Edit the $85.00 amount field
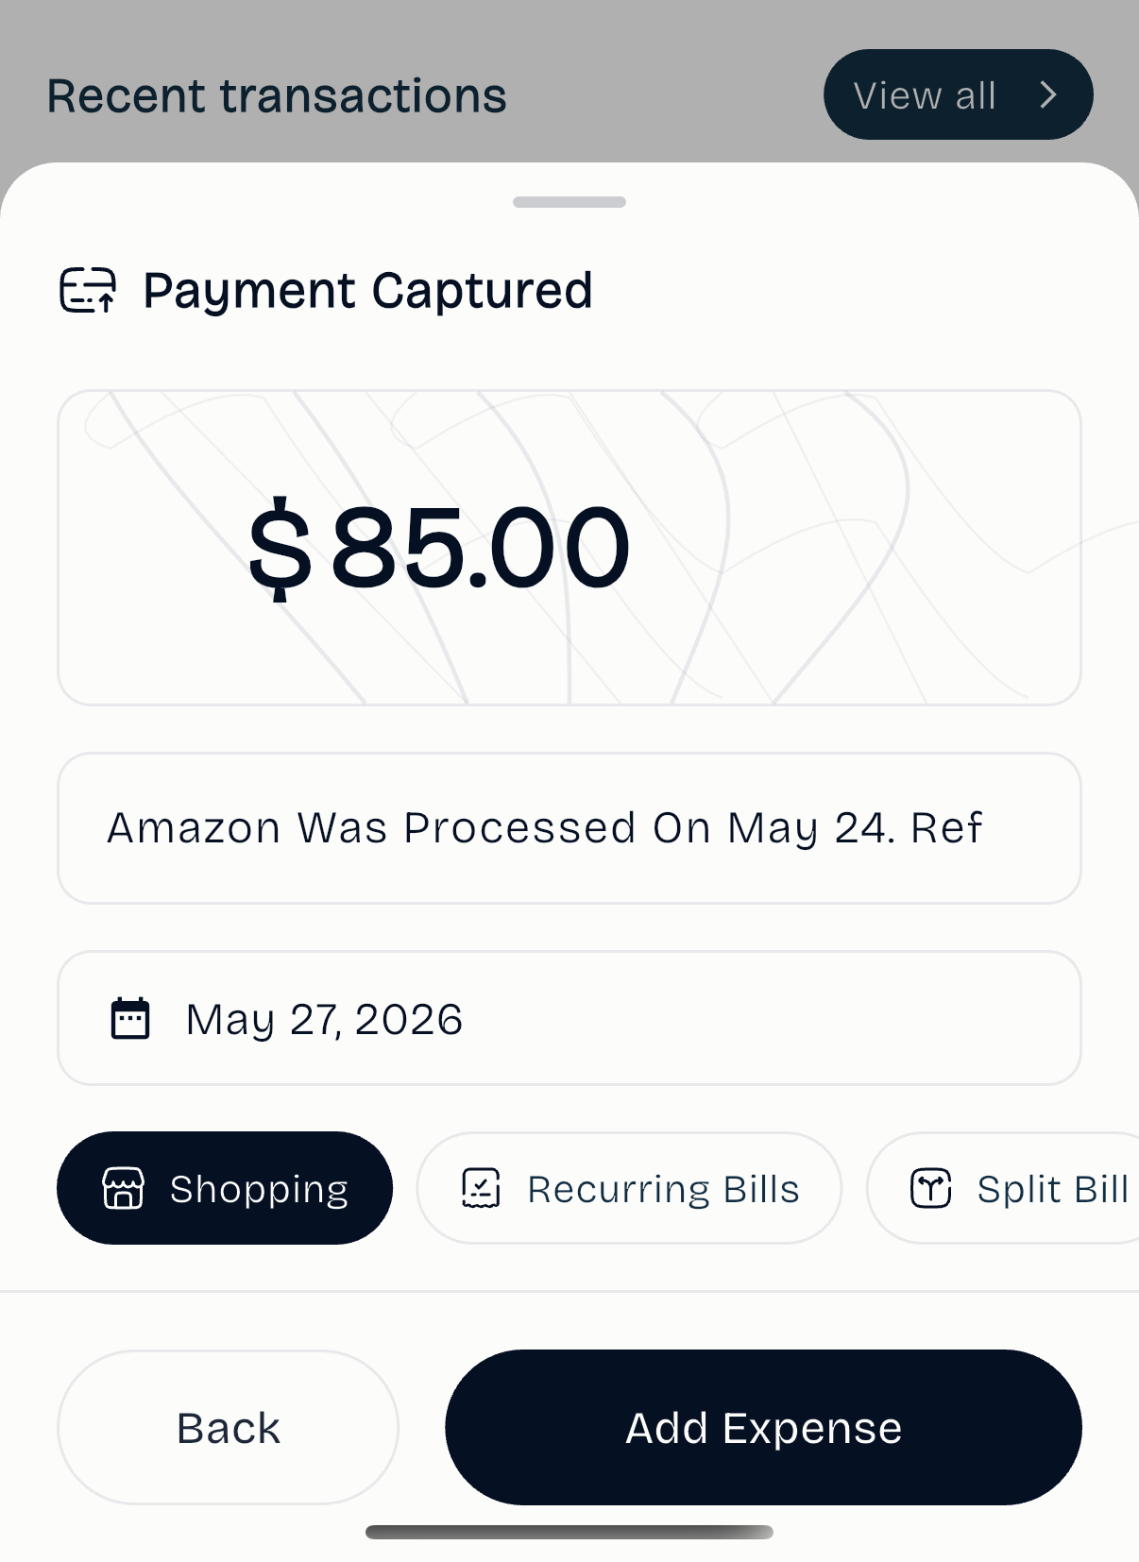This screenshot has height=1562, width=1139. click(x=569, y=548)
